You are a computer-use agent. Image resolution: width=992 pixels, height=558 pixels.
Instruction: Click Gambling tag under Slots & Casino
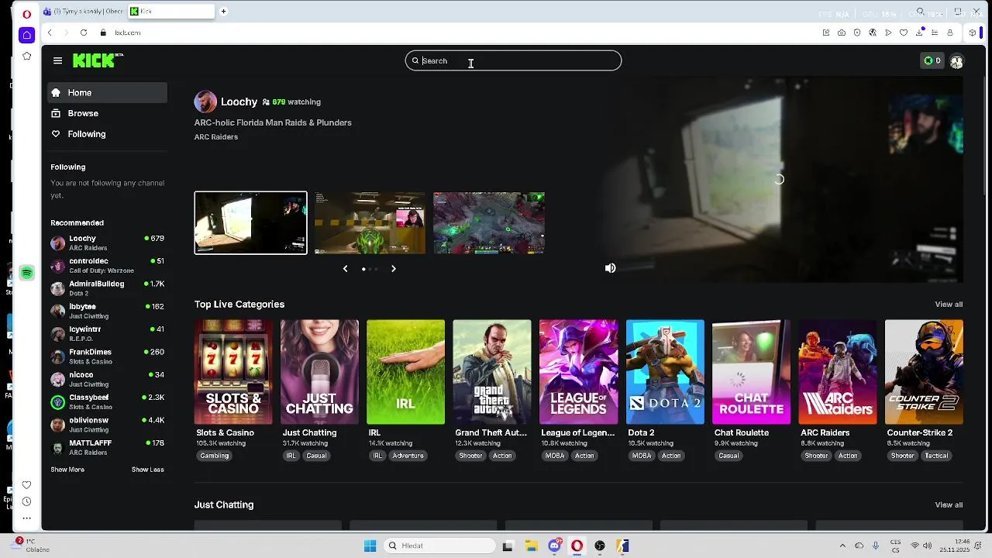point(215,456)
